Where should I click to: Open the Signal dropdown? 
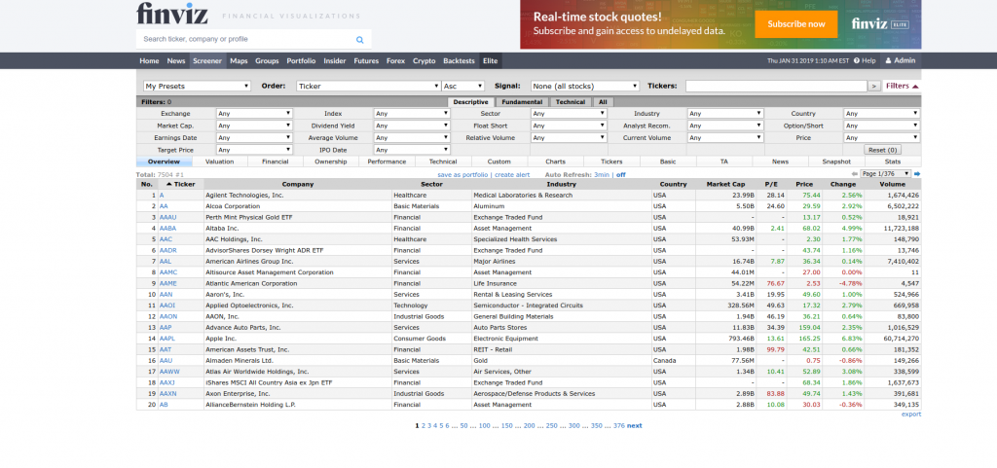(x=585, y=86)
